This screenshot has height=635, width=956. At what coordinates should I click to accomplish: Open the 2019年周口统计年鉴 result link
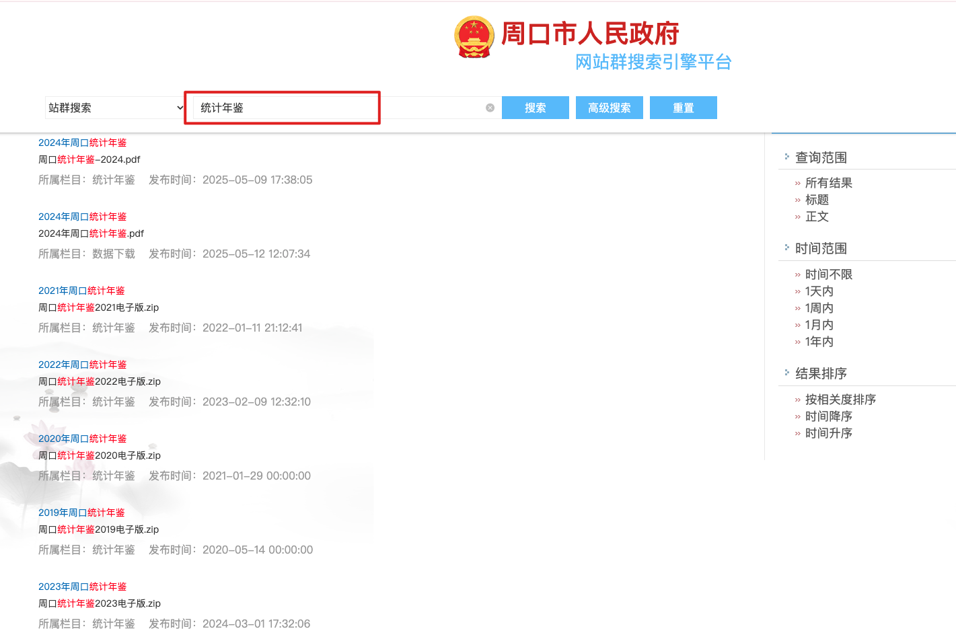click(81, 513)
